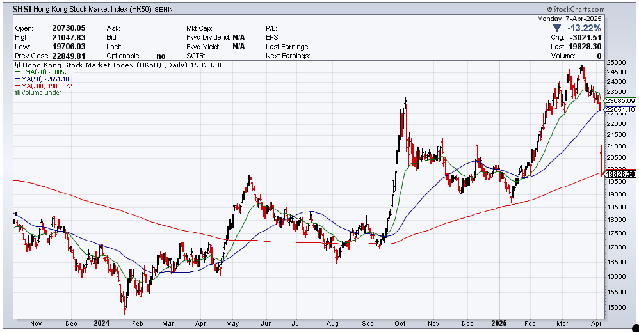Click the Oct month label on time axis

pyautogui.click(x=401, y=324)
